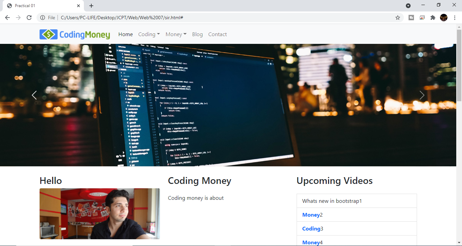
Task: Open the Chrome profile avatar
Action: pos(443,17)
